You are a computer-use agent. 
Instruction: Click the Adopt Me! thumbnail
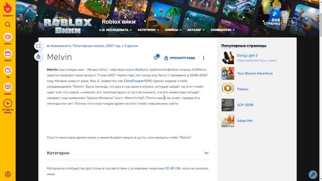click(228, 121)
